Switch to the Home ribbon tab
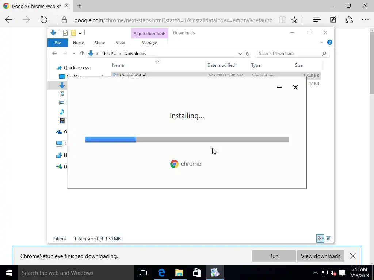The image size is (374, 280). (x=79, y=43)
